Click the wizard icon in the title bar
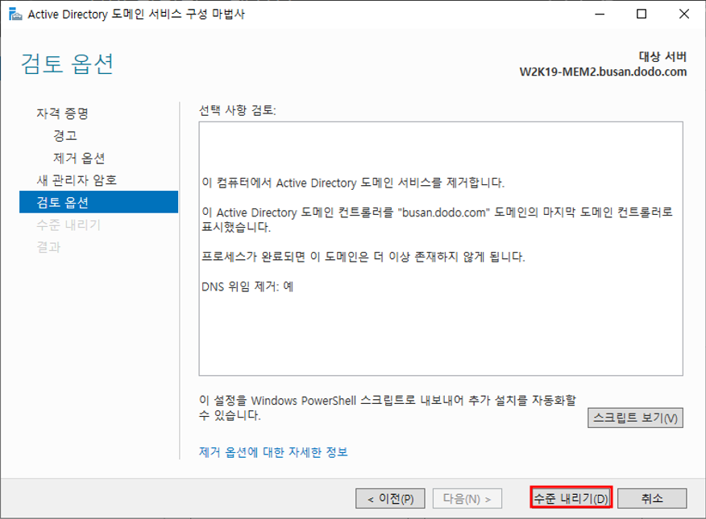 tap(15, 14)
